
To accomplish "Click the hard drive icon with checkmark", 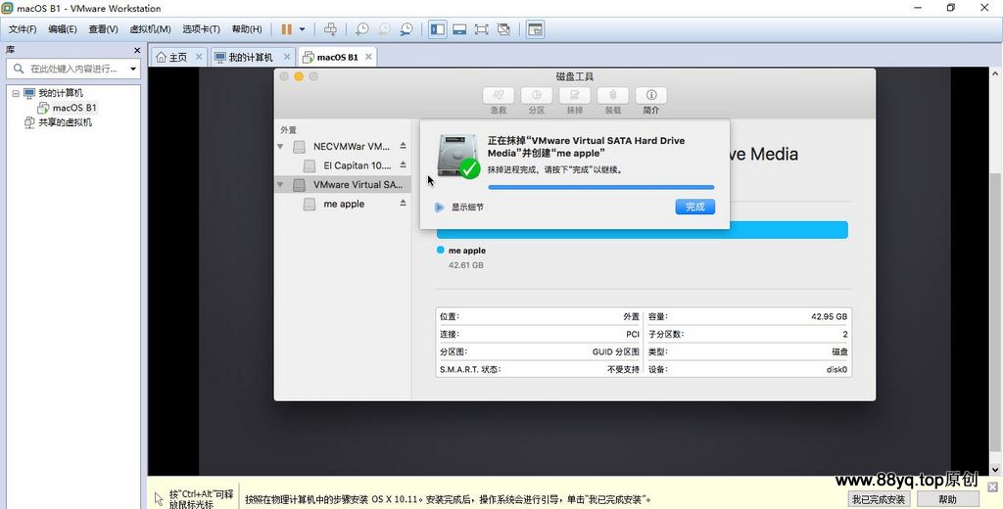I will [x=458, y=156].
